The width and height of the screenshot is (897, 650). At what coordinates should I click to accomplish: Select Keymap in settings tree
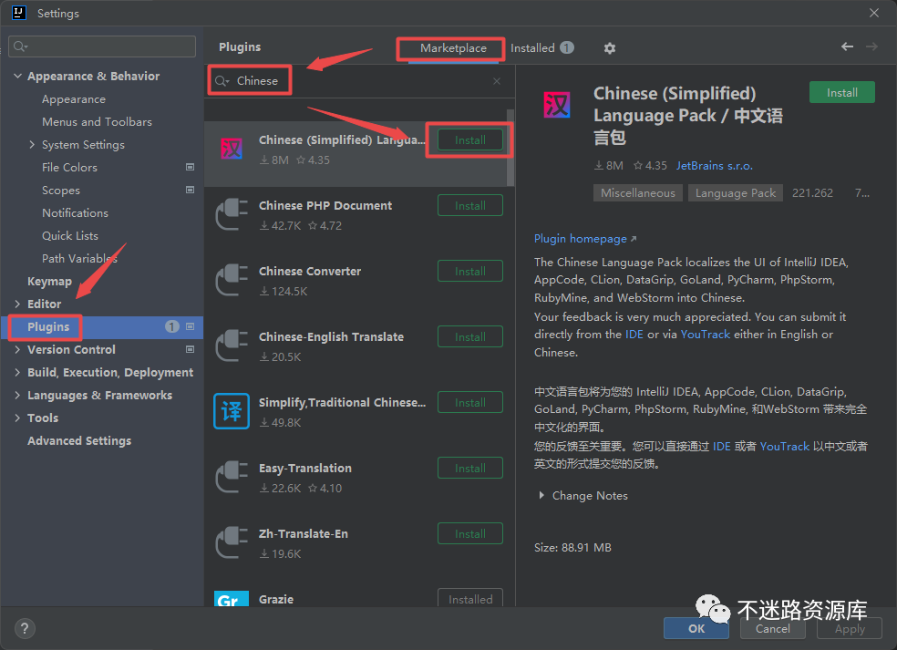(49, 282)
